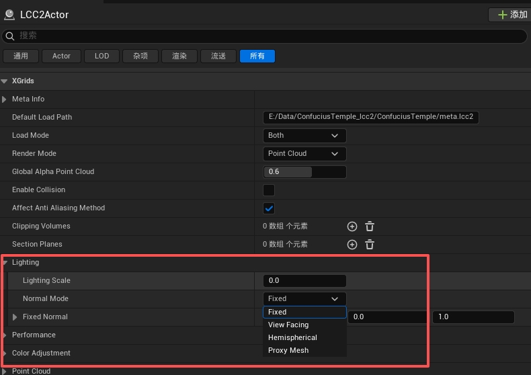
Task: Collapse the Lighting section
Action: click(x=5, y=263)
